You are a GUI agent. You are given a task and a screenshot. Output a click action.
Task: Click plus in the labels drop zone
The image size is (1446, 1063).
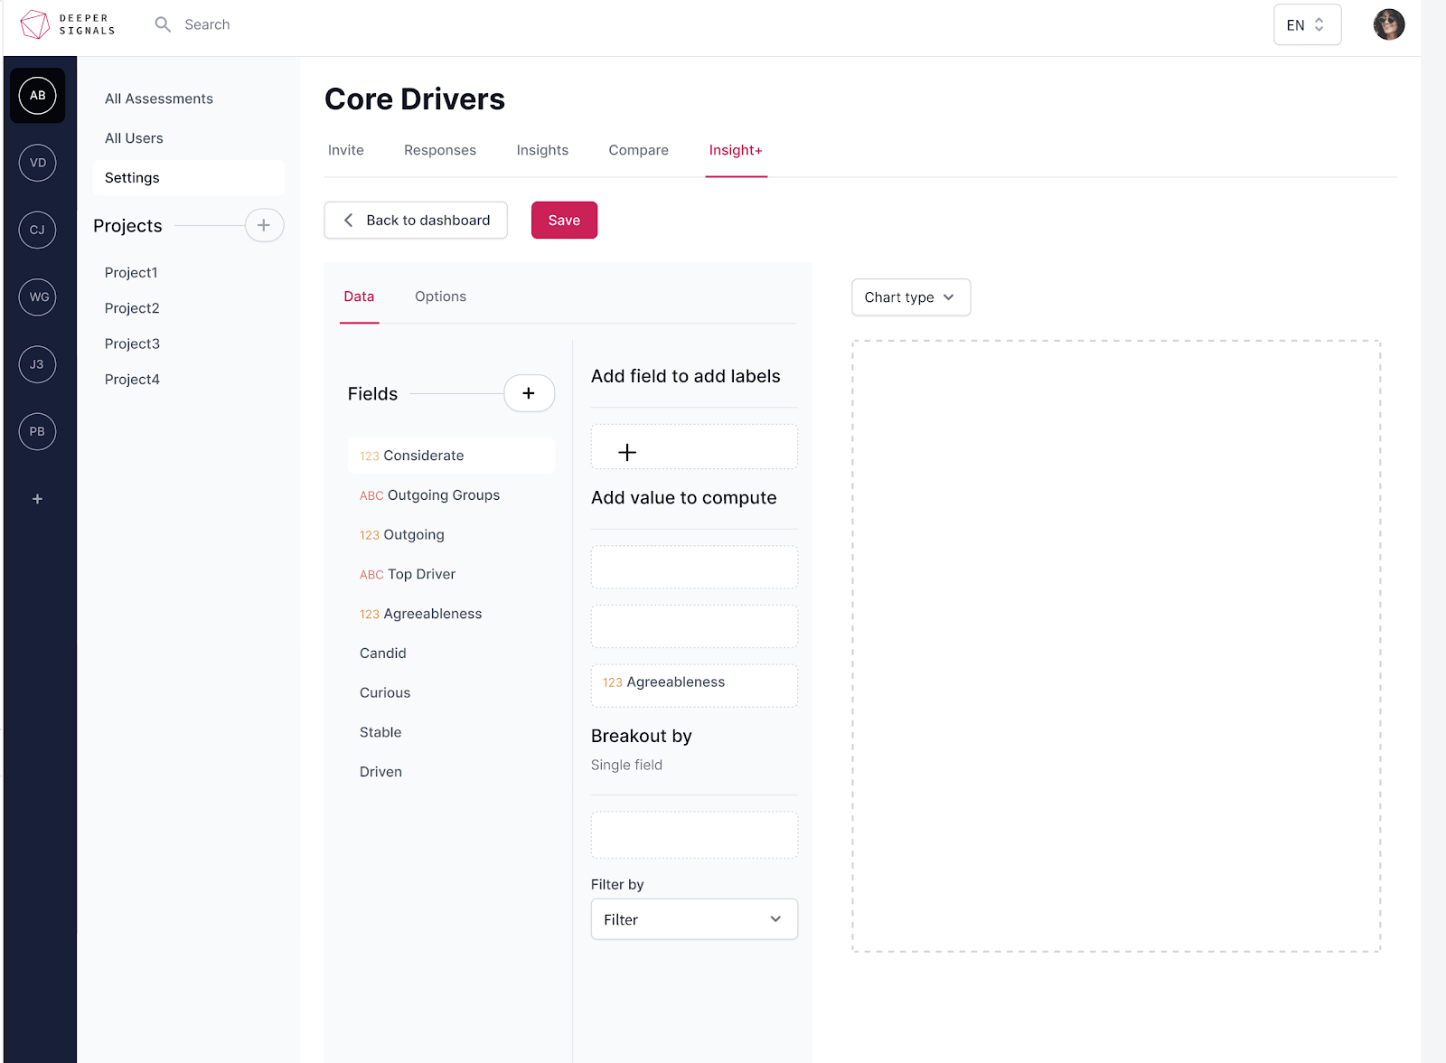click(x=627, y=452)
